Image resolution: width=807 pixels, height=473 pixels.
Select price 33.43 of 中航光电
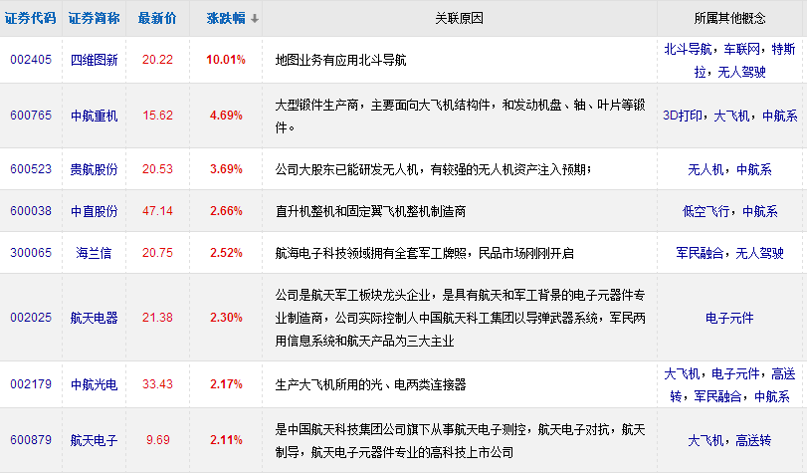pyautogui.click(x=157, y=384)
